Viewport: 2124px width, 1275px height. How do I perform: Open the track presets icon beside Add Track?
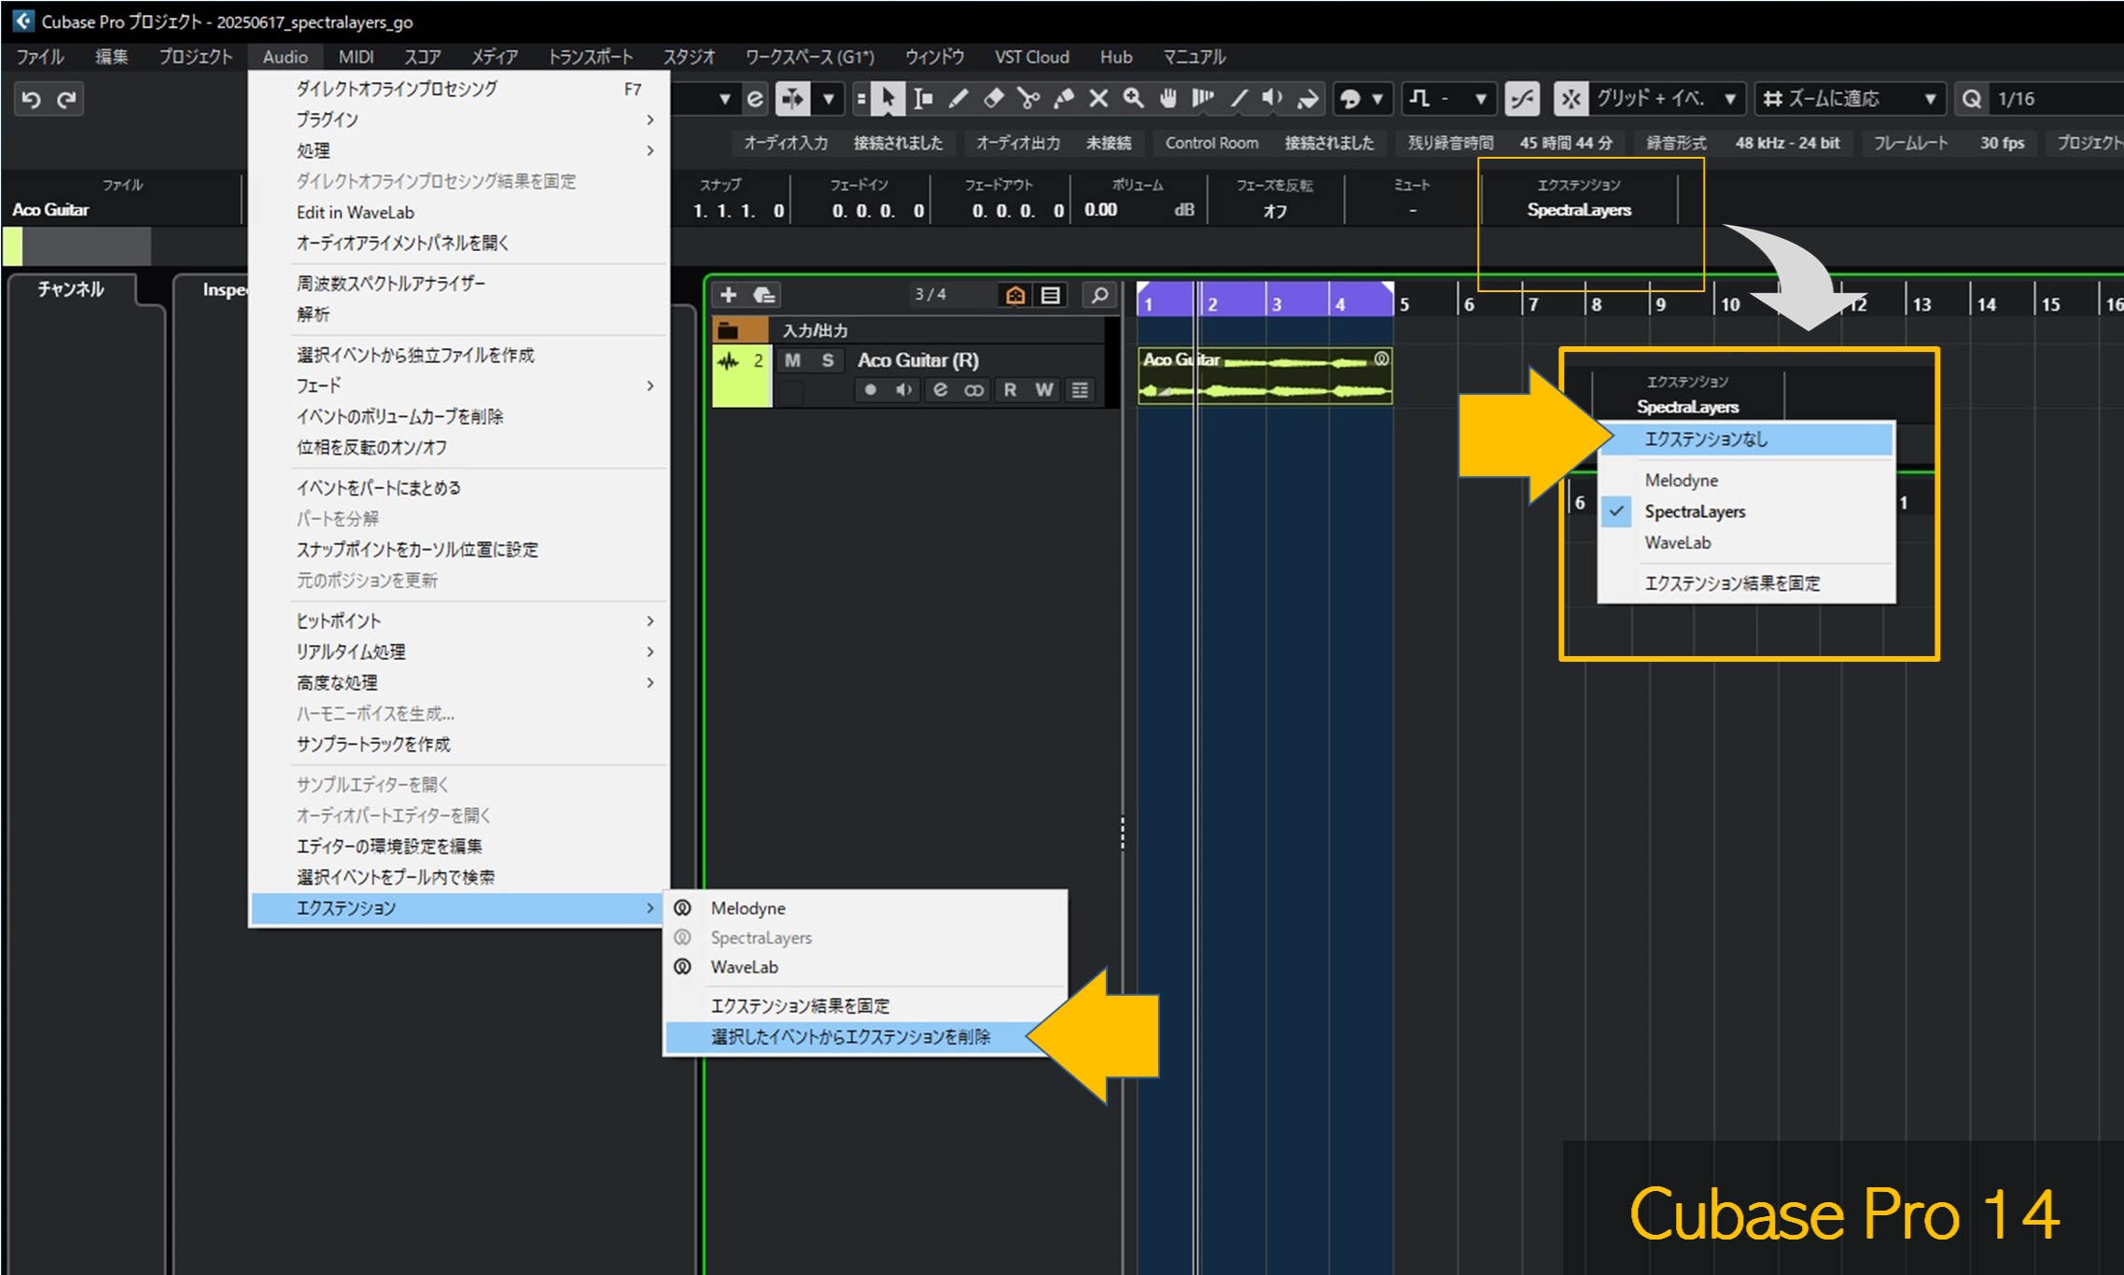(764, 296)
